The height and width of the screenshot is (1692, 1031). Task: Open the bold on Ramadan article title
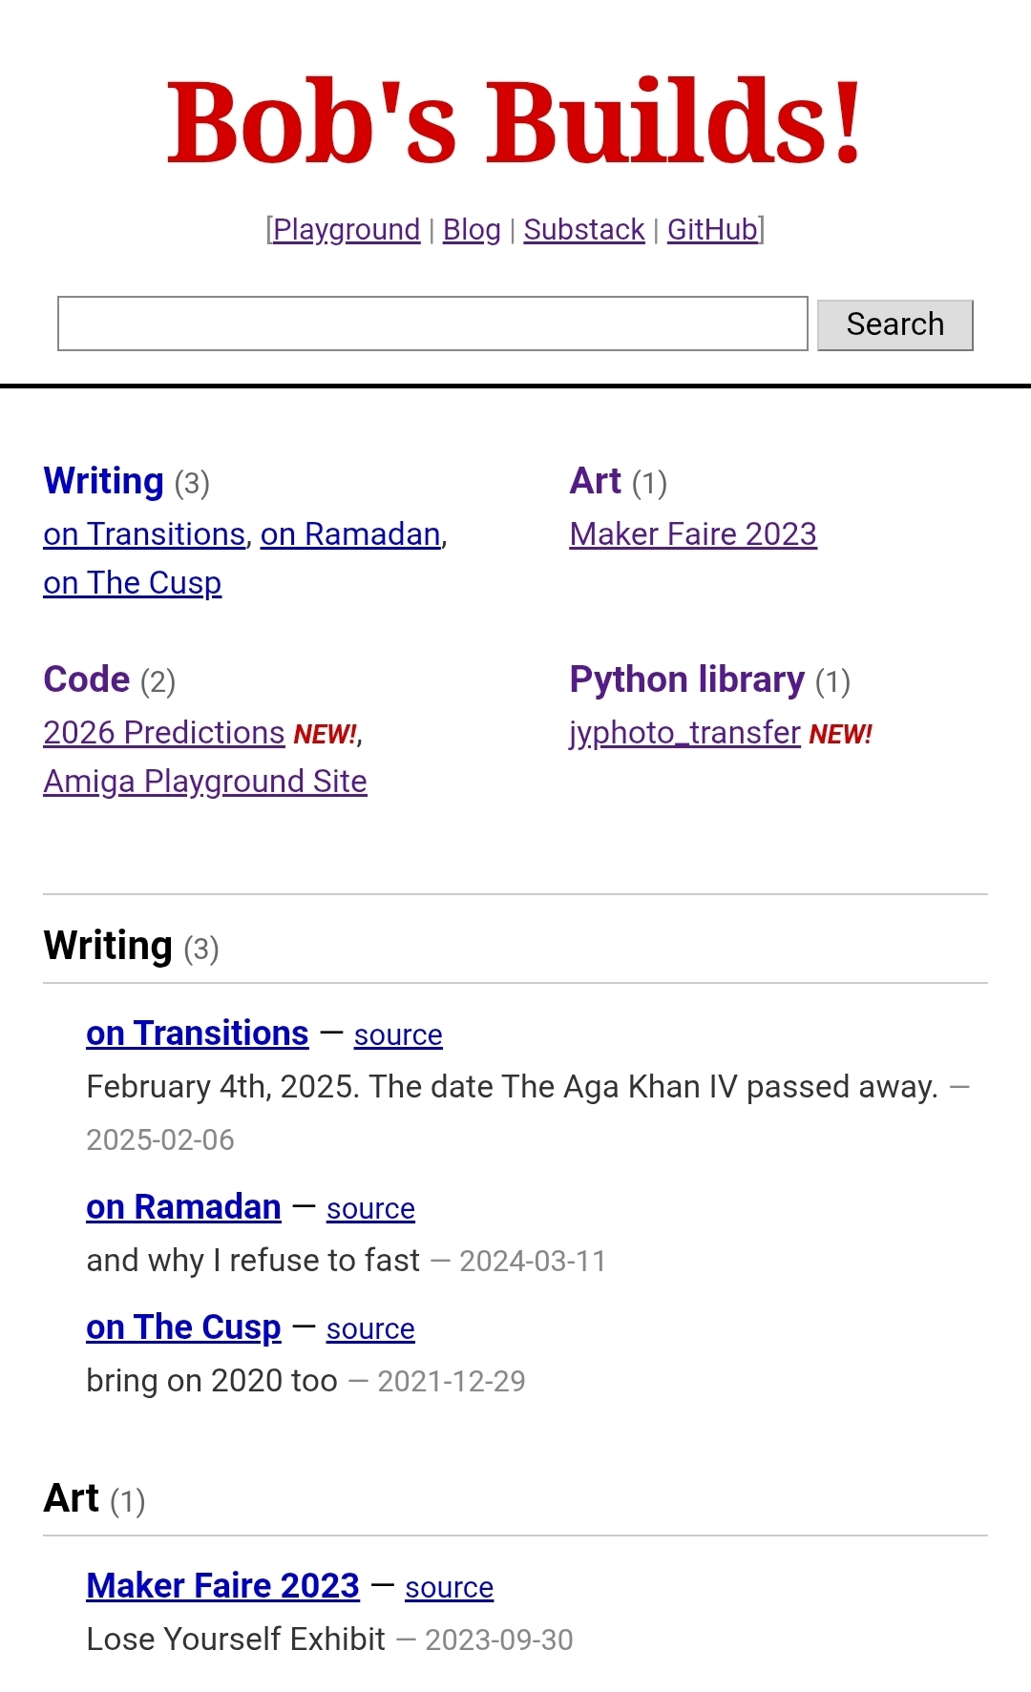pos(183,1207)
